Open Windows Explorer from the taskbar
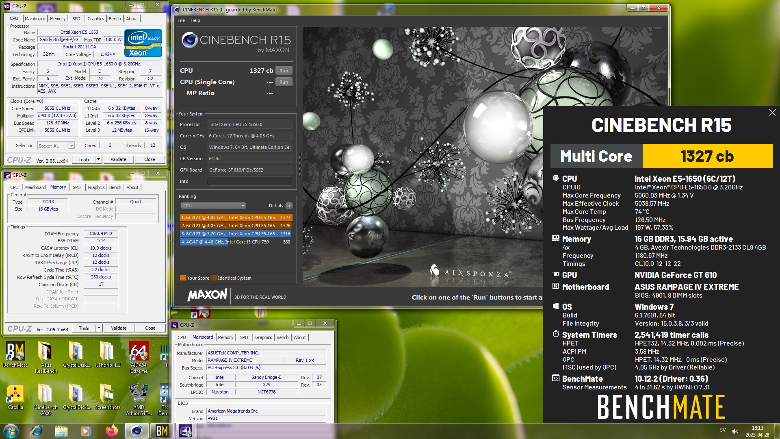Viewport: 780px width, 439px height. [x=61, y=431]
